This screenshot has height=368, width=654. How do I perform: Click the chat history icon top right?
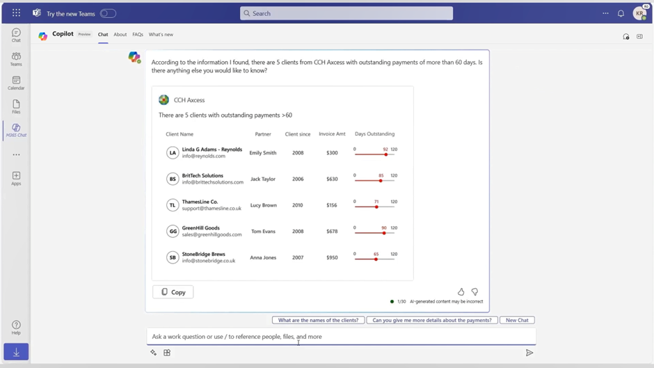(625, 37)
